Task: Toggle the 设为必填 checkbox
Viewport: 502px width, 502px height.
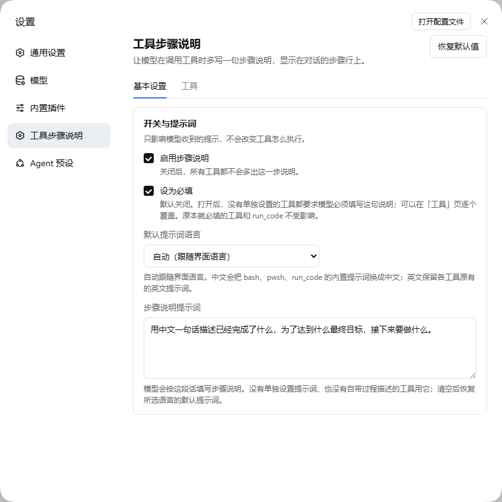Action: point(149,191)
